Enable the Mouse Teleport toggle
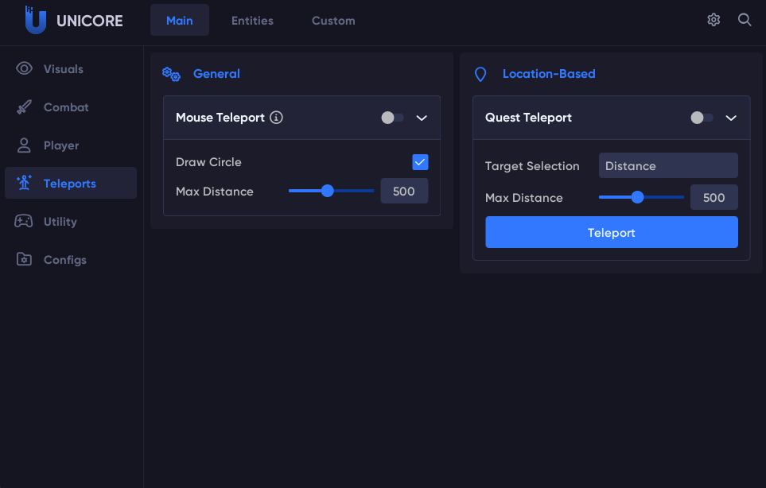766x488 pixels. (392, 118)
